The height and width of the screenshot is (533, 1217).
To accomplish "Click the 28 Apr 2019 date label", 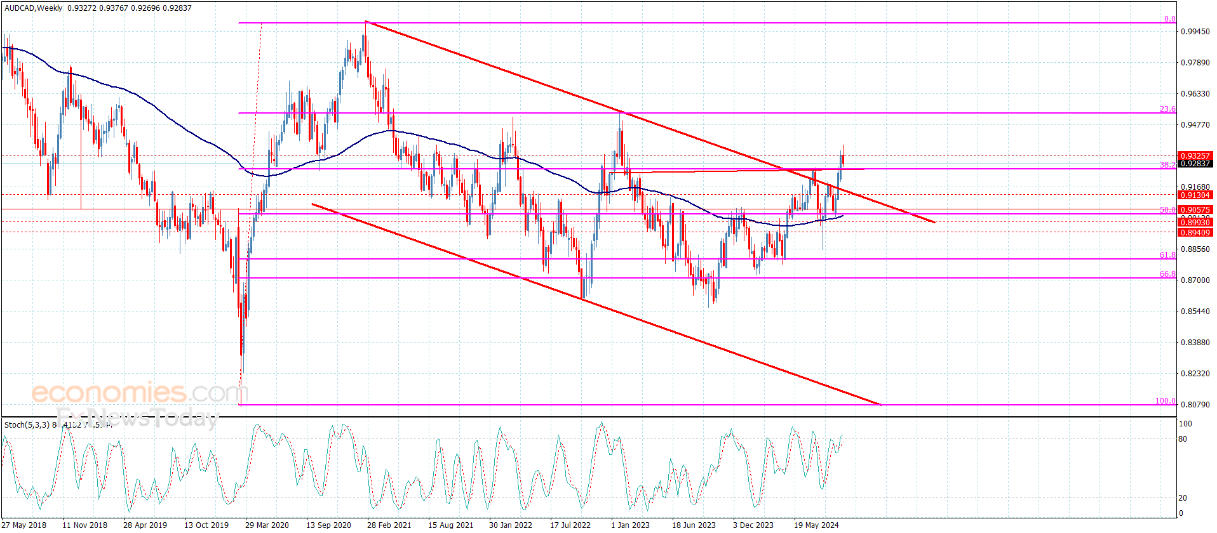I will [145, 525].
